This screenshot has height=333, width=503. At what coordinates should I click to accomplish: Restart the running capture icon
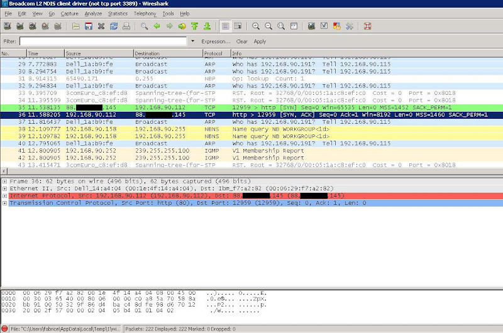click(x=58, y=26)
